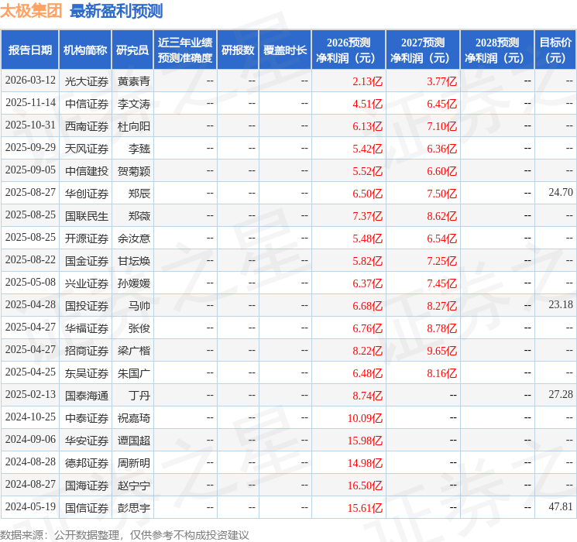Click the 2026预测净利润 column header

pyautogui.click(x=349, y=50)
